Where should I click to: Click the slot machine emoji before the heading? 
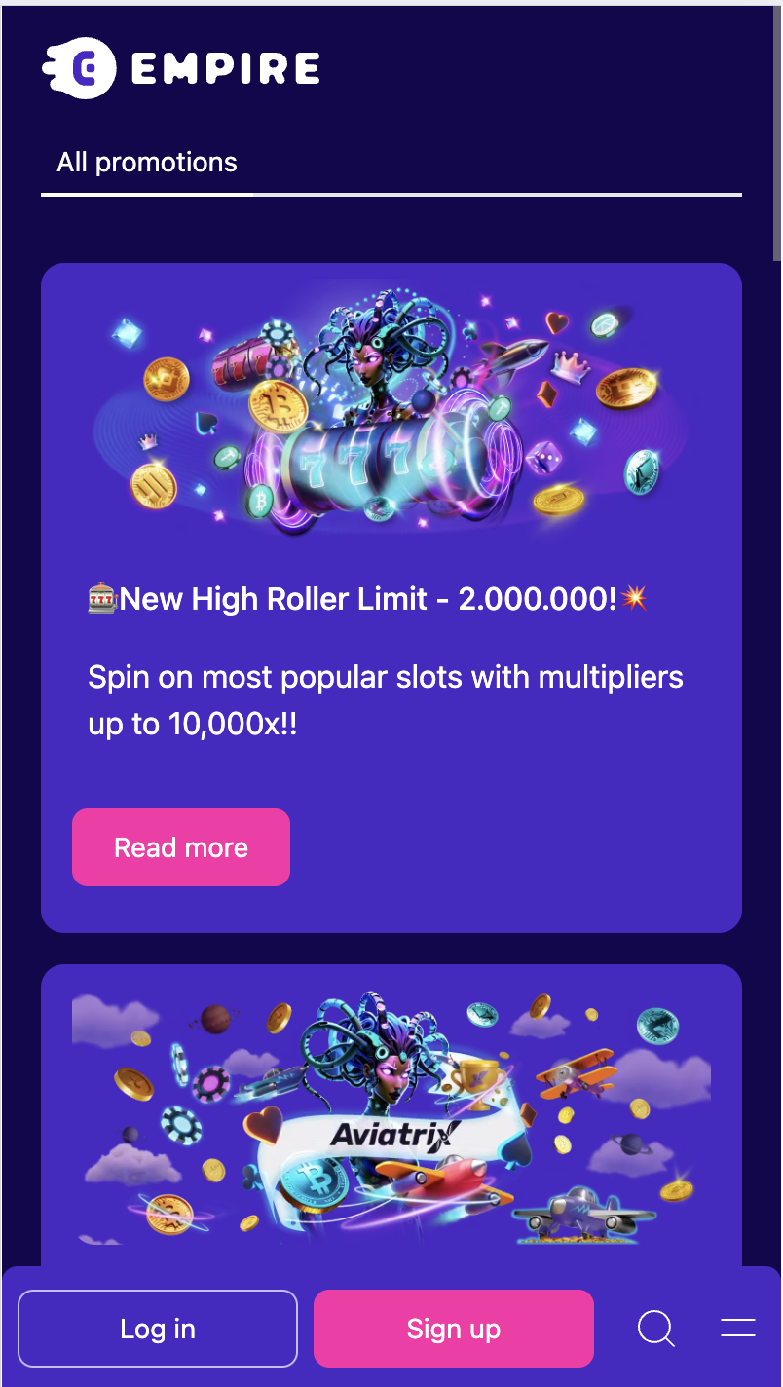click(x=102, y=599)
